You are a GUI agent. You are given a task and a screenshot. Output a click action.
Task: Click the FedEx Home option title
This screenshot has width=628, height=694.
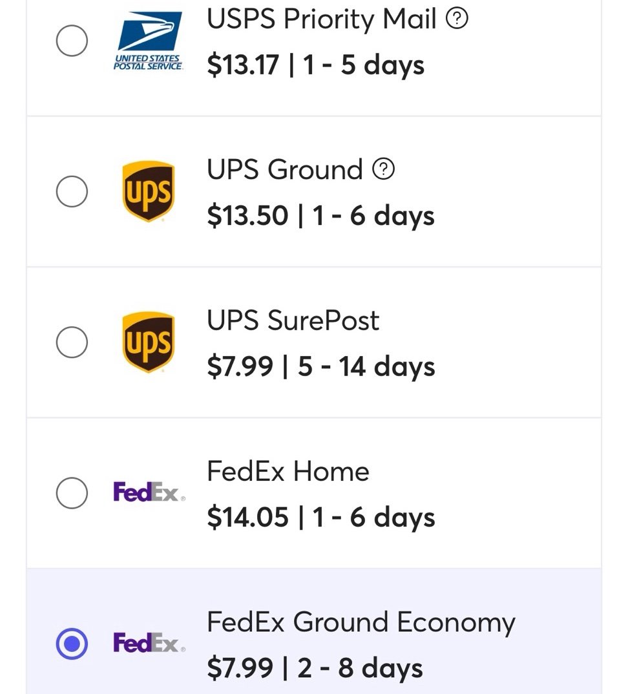click(x=288, y=471)
